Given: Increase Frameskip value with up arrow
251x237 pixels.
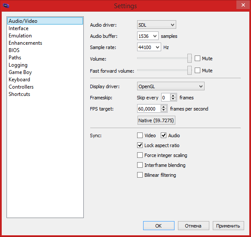Looking at the screenshot, I should pos(173,95).
